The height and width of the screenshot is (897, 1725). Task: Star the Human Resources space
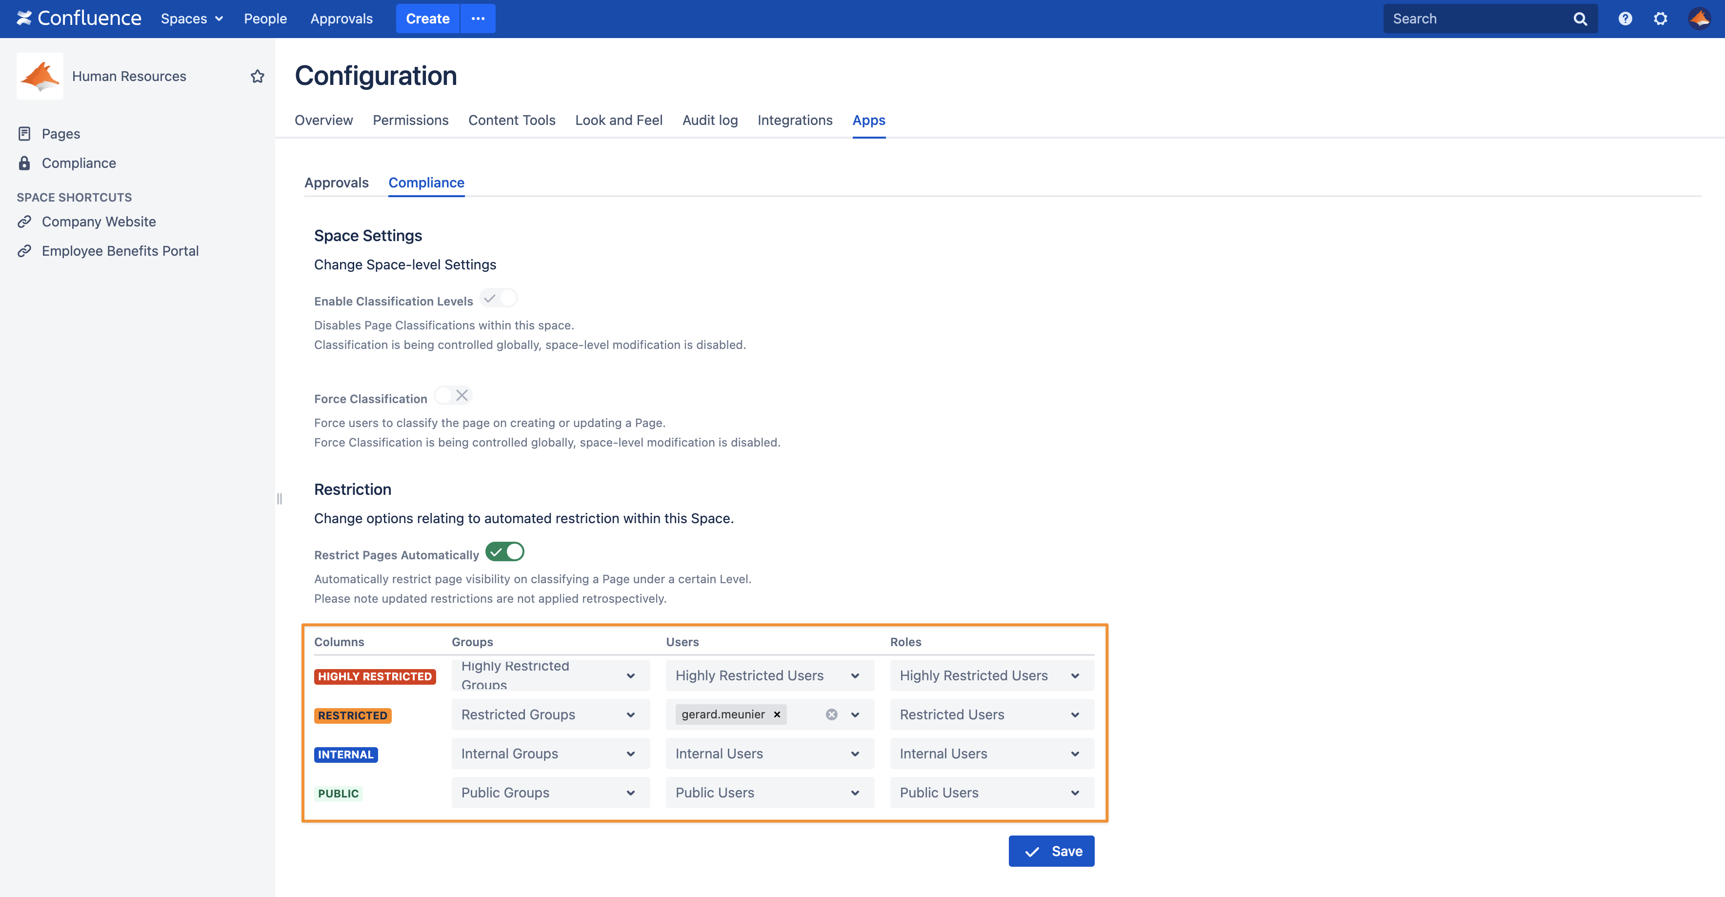[x=257, y=76]
